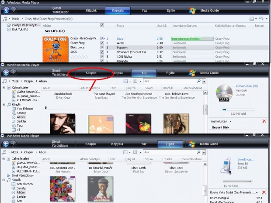Click the CD-R disc icon
The height and width of the screenshot is (203, 271).
(x=224, y=93)
